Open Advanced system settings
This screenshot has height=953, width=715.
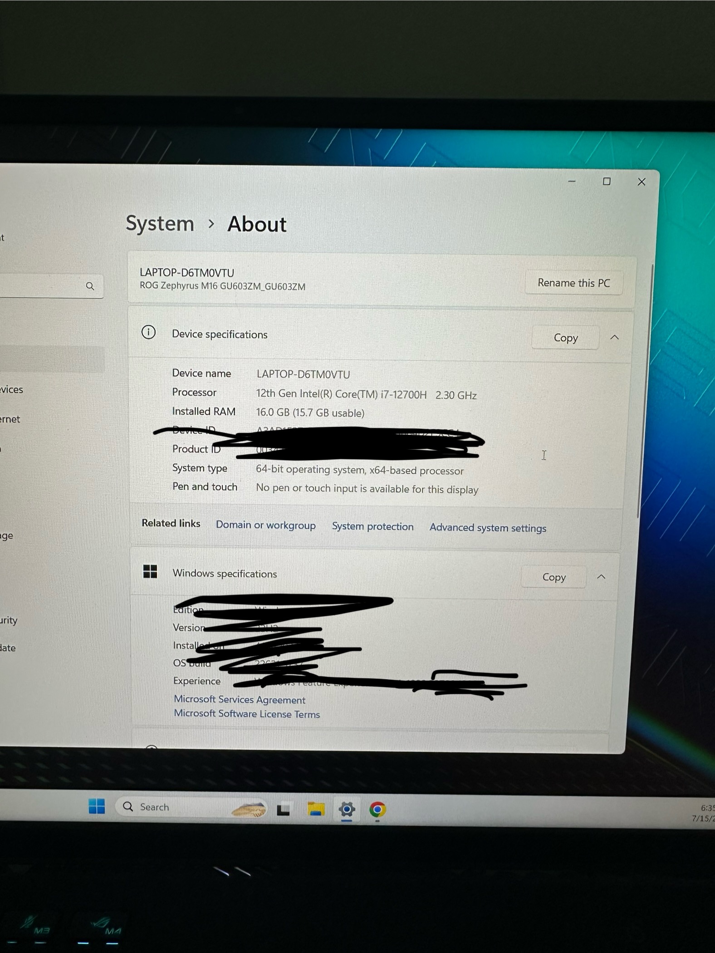click(488, 528)
